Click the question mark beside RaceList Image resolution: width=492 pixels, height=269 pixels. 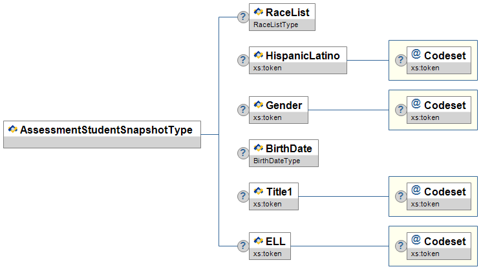pyautogui.click(x=243, y=17)
